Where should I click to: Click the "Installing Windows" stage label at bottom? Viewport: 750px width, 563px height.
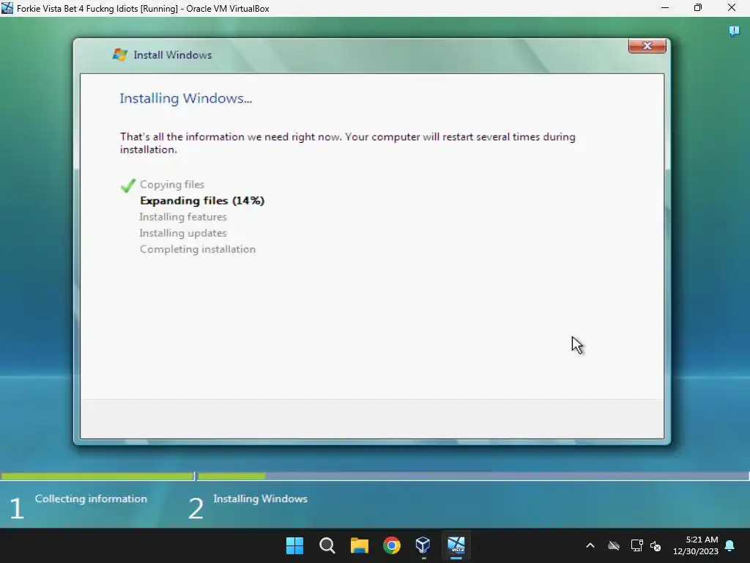[260, 498]
